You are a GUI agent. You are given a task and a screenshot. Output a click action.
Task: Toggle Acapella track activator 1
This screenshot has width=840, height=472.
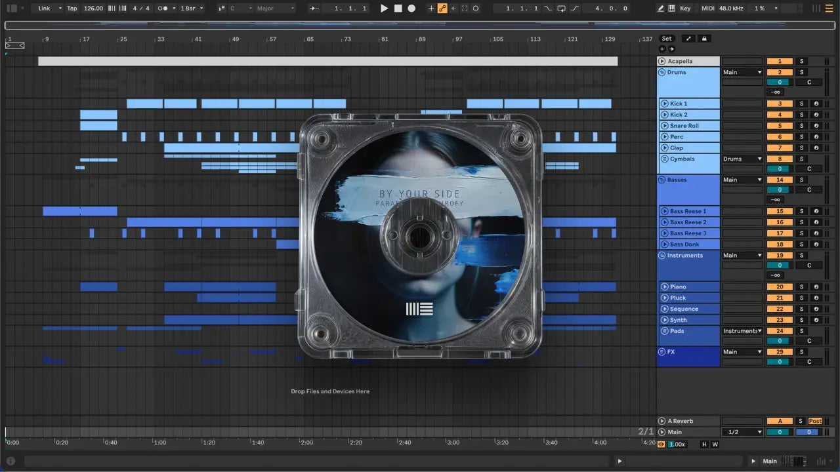click(780, 62)
